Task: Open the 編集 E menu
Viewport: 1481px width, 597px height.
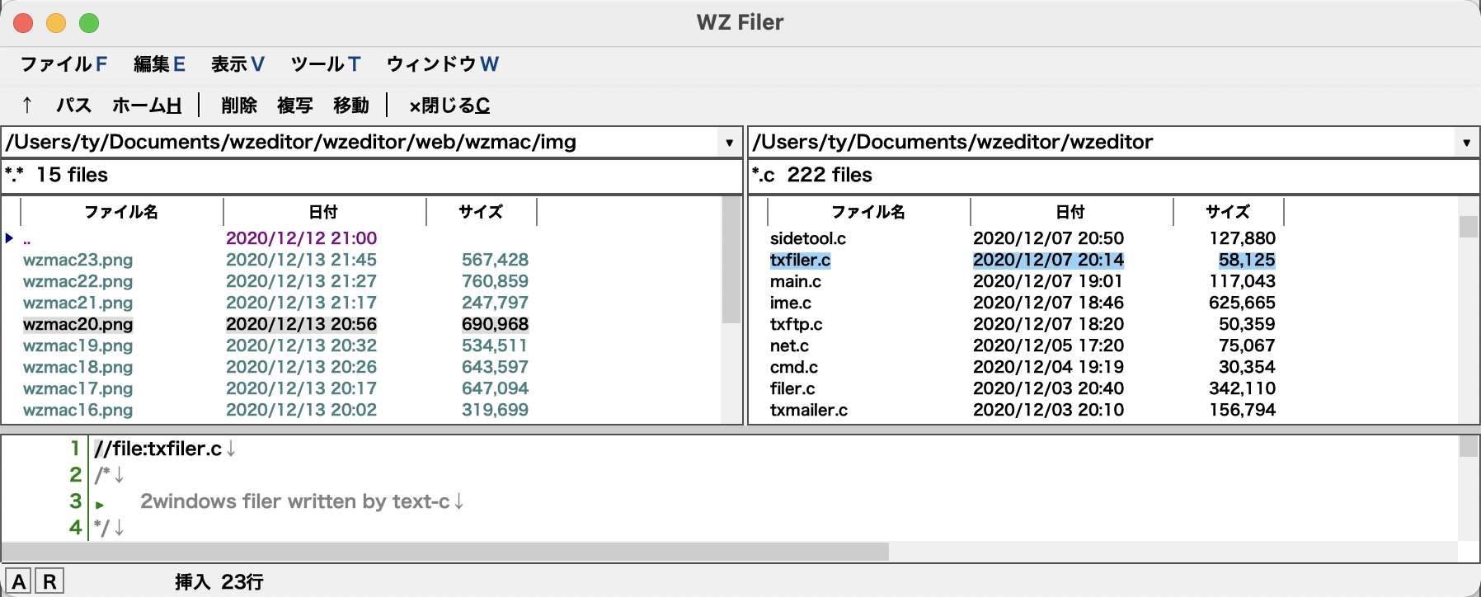Action: (x=159, y=64)
